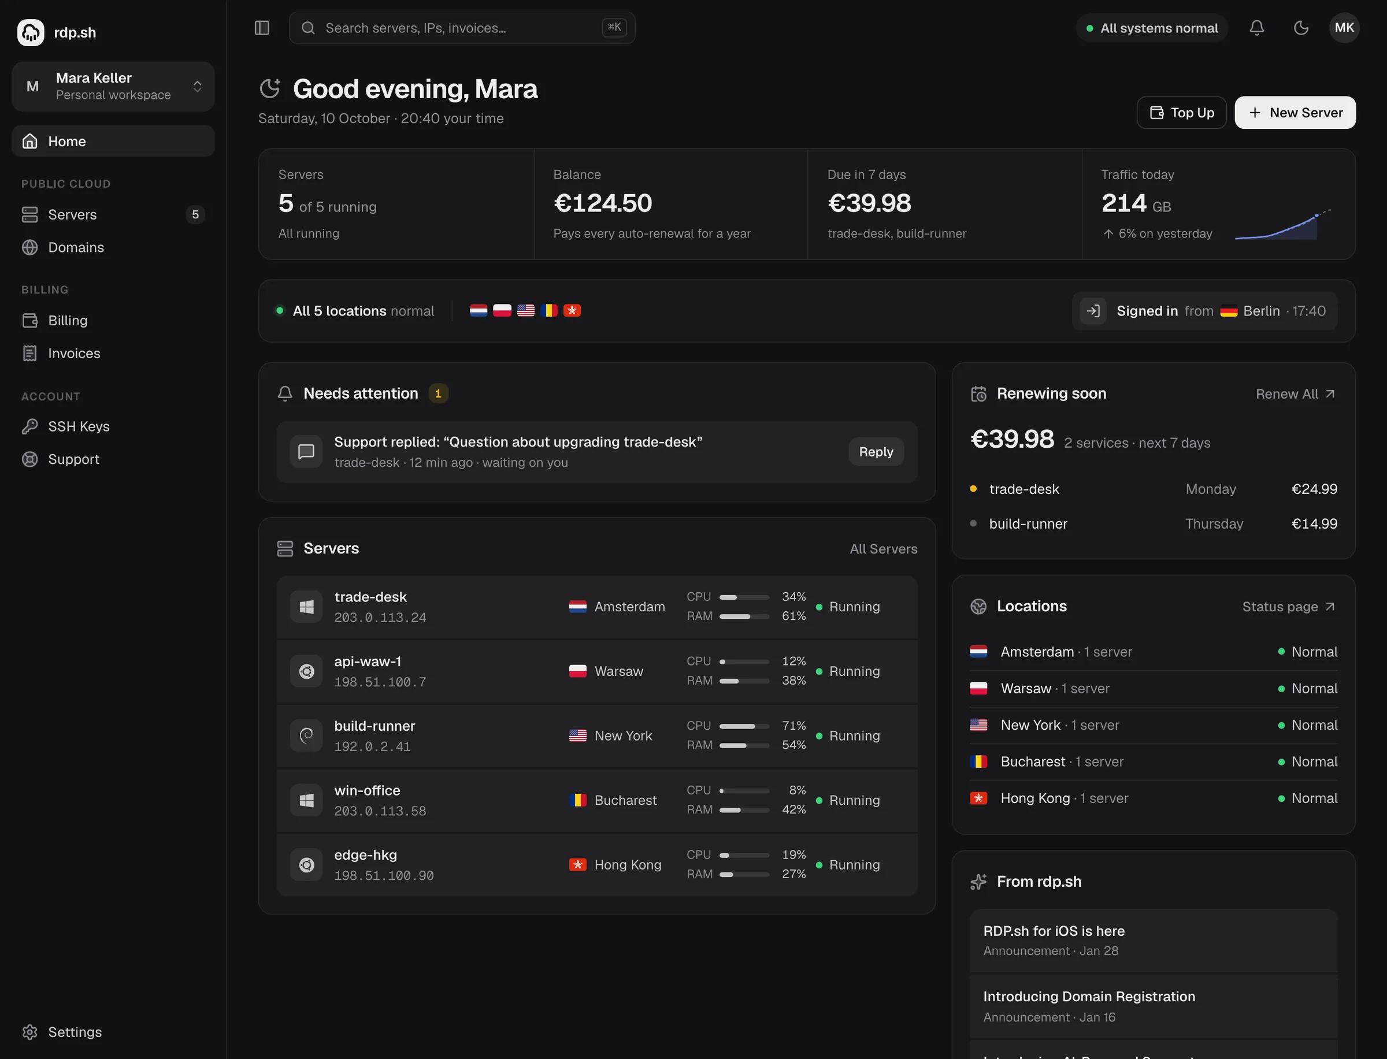Viewport: 1387px width, 1059px height.
Task: Open Invoices in the sidebar
Action: point(113,353)
